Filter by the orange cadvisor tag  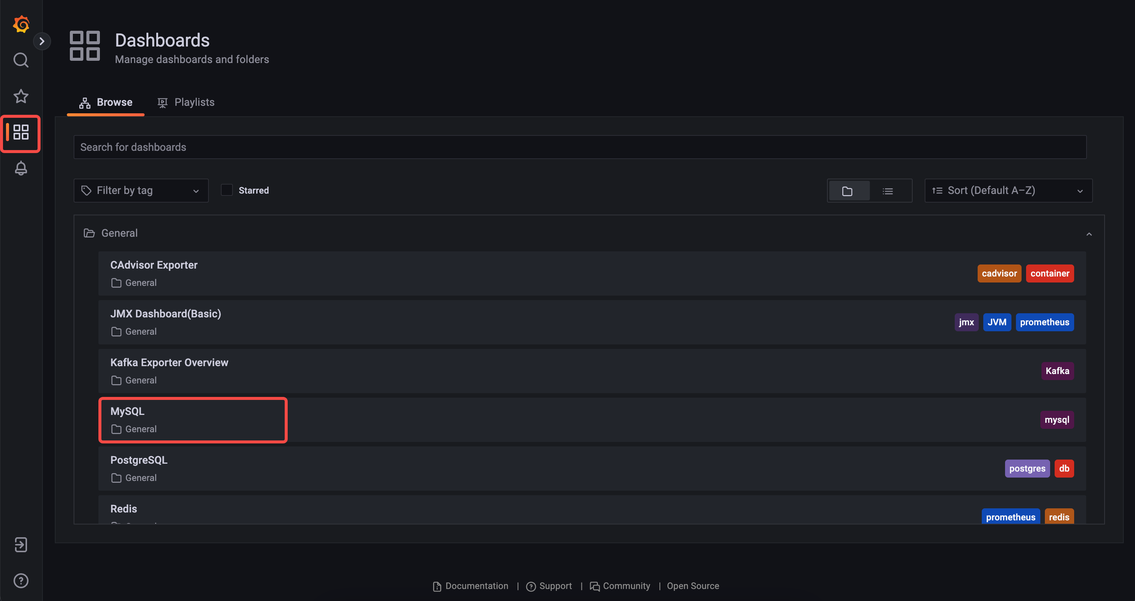(x=999, y=273)
